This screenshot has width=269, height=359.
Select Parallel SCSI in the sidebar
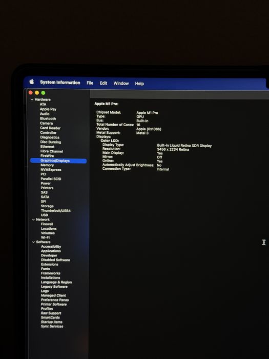(x=51, y=179)
